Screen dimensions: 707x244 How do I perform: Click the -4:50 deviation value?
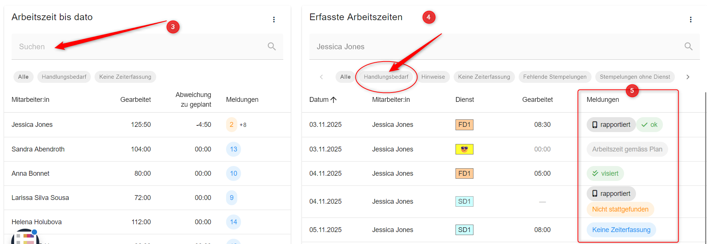204,125
